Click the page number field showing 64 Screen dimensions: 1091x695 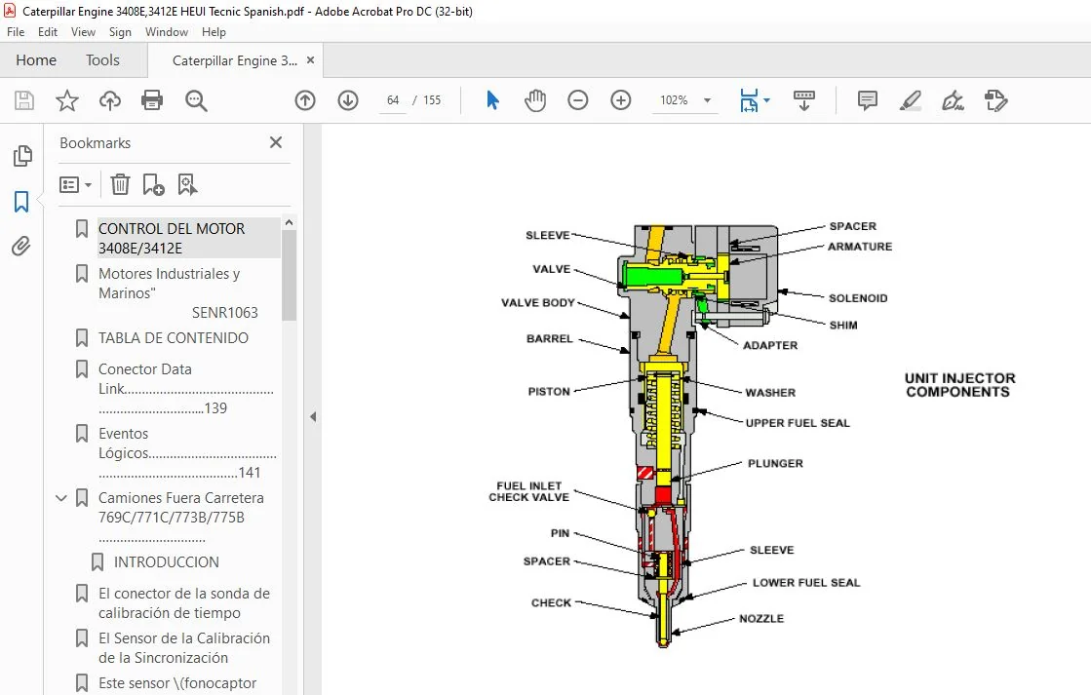(x=393, y=100)
